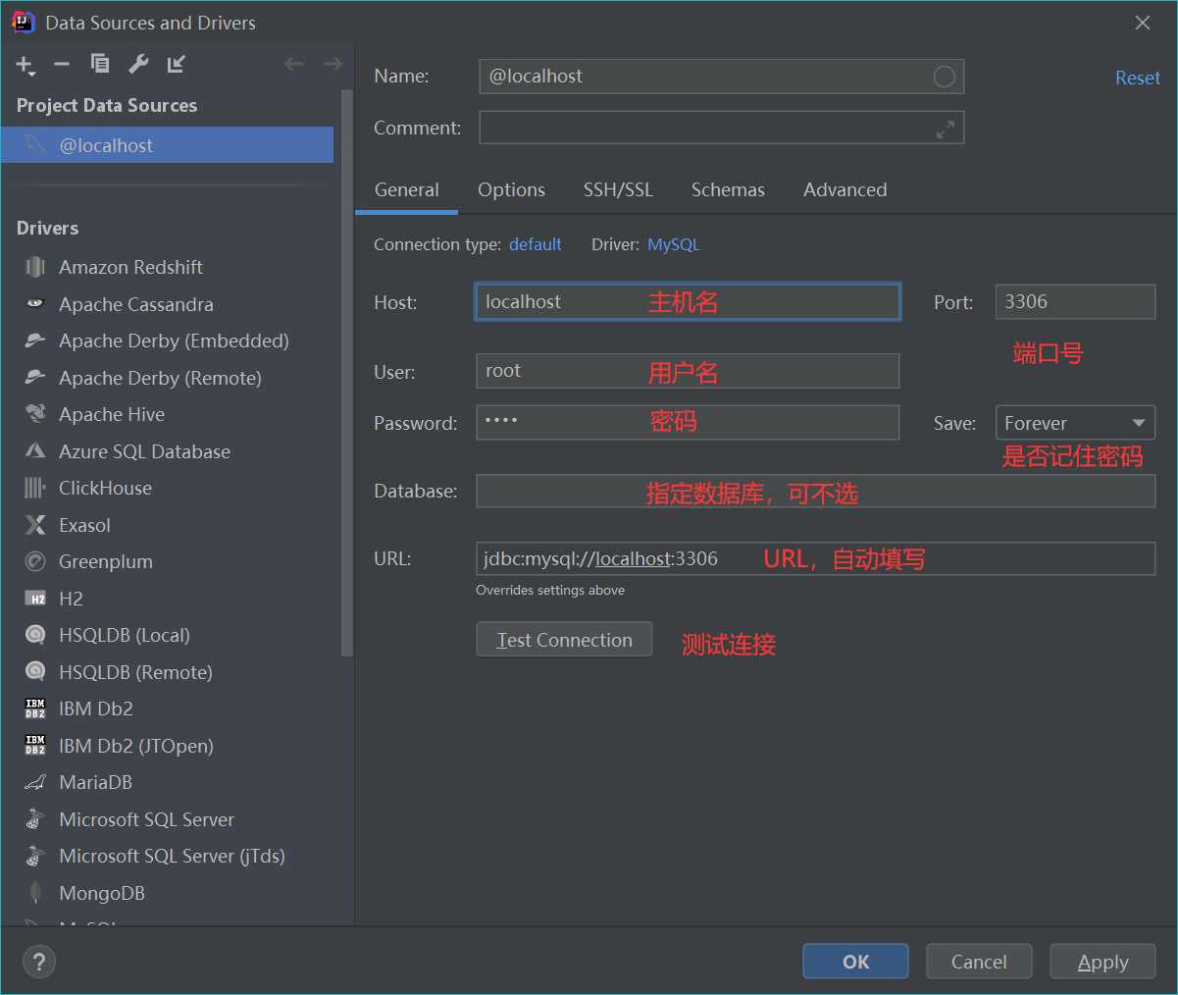Image resolution: width=1178 pixels, height=995 pixels.
Task: Switch to the General tab
Action: coord(406,189)
